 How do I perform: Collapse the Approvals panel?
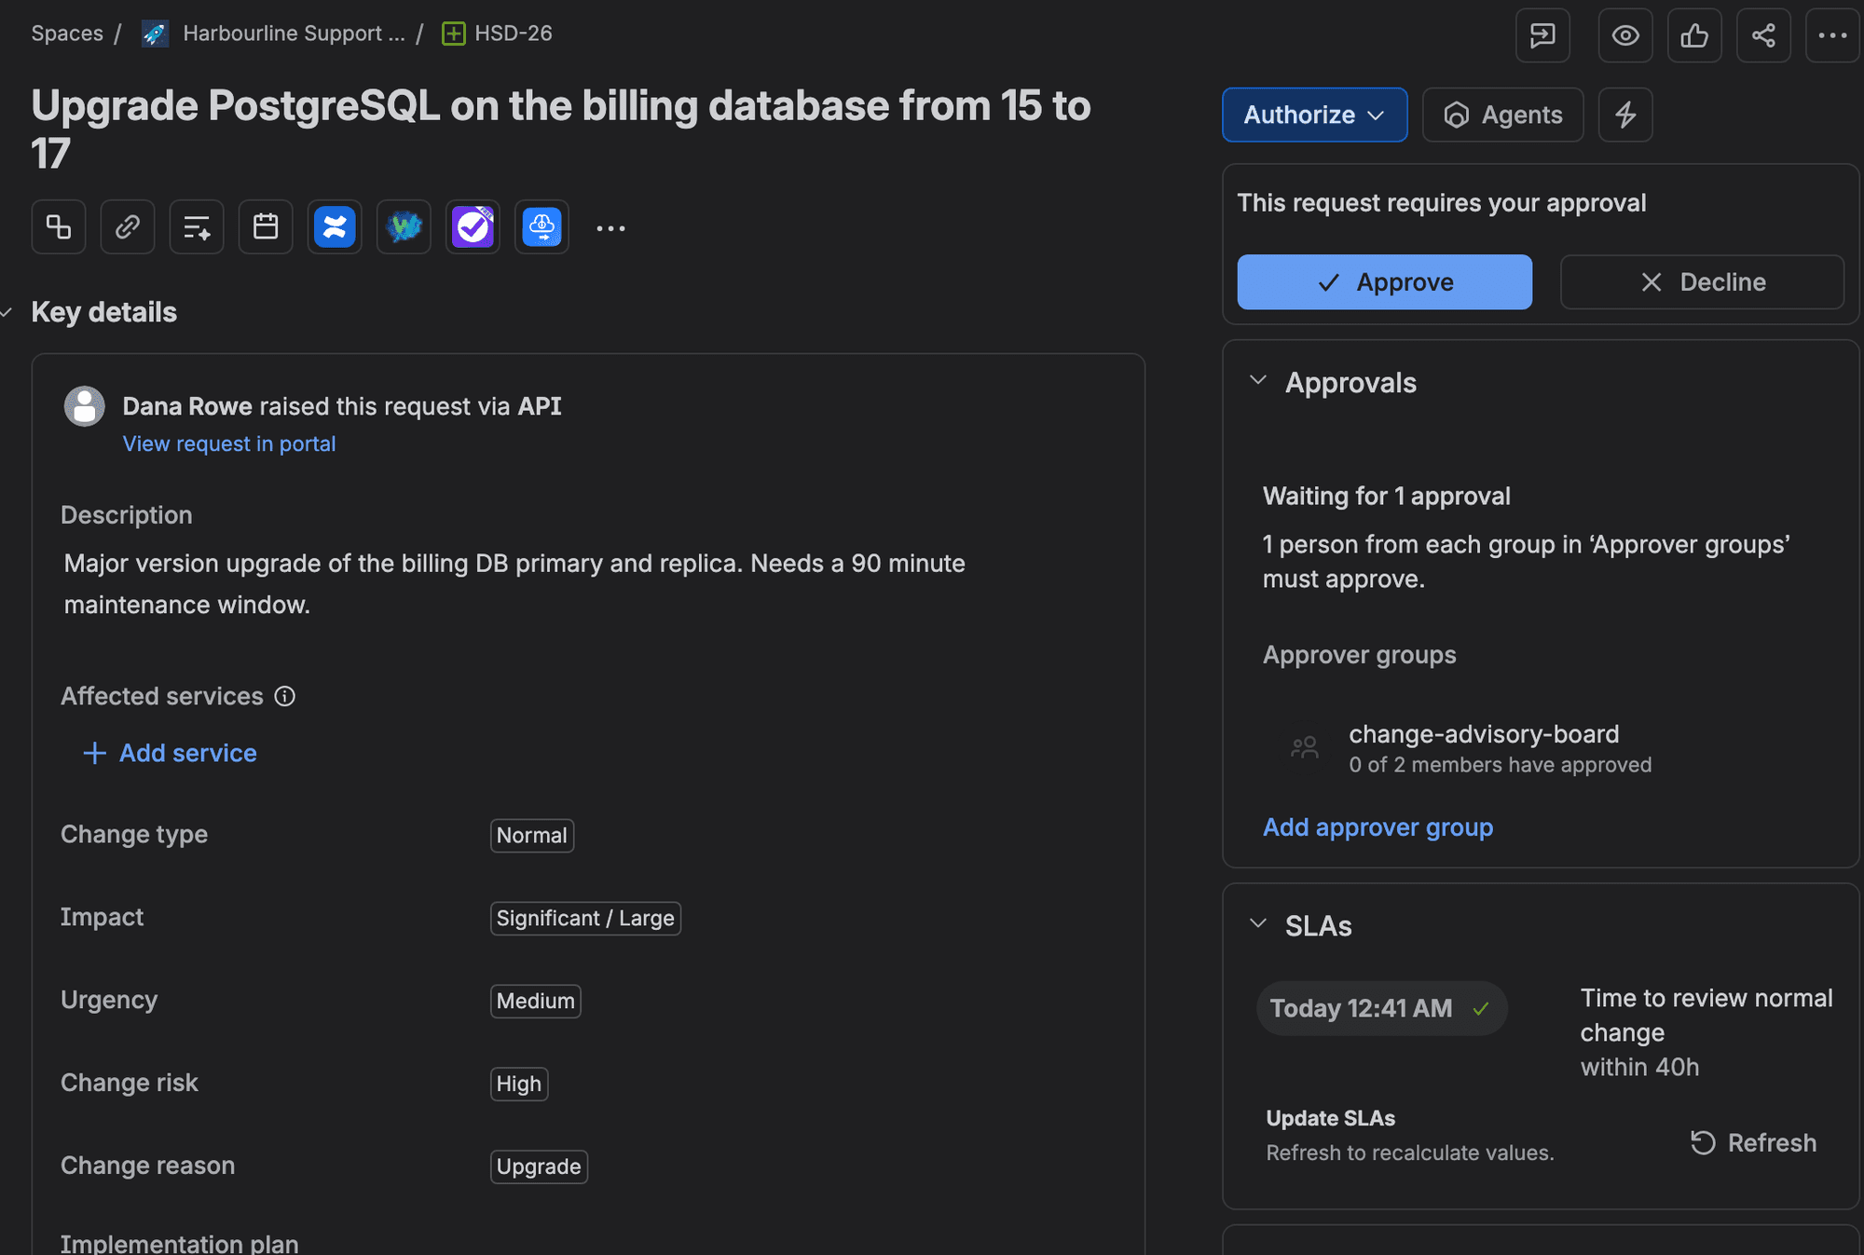pos(1258,380)
